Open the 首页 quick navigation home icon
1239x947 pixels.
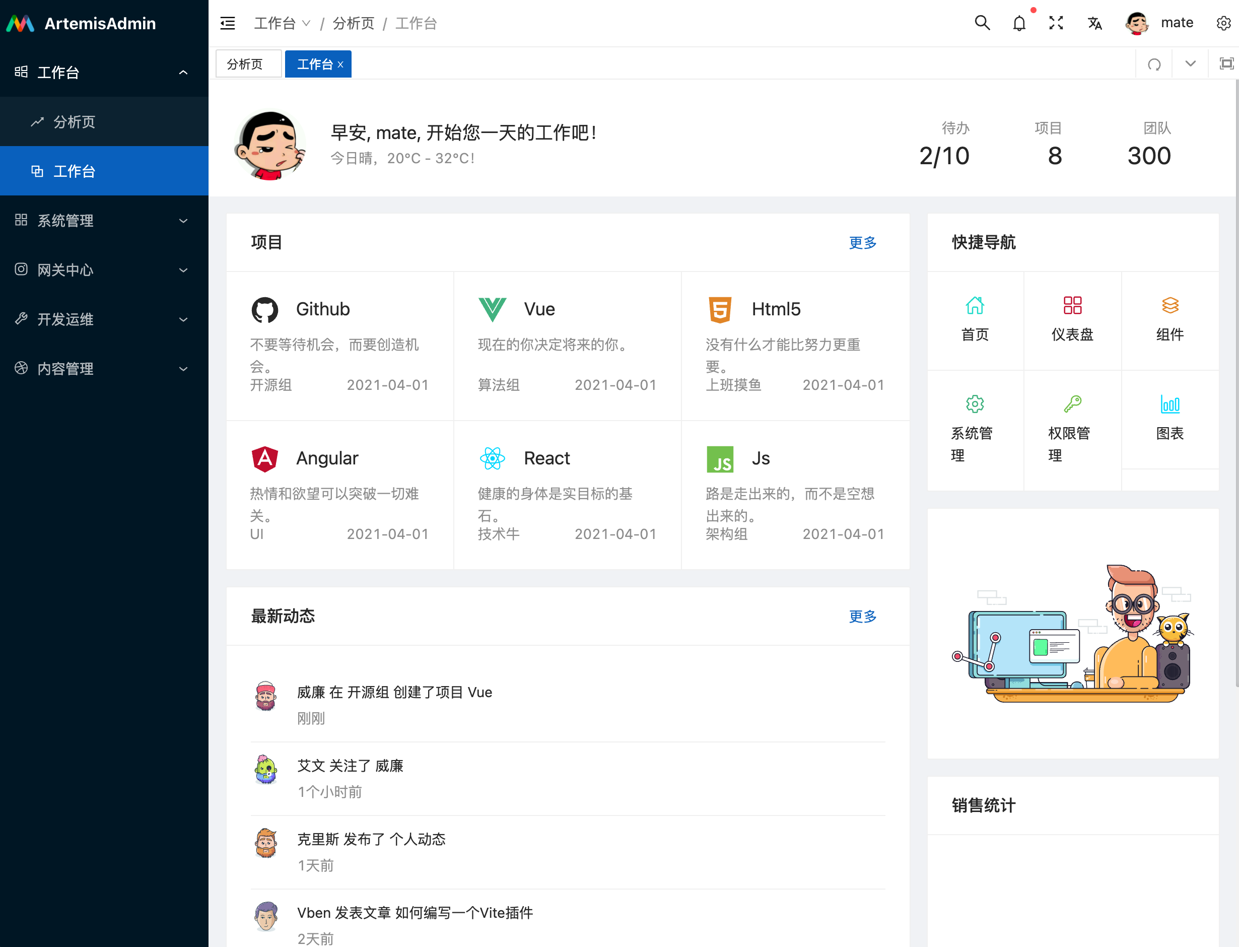975,306
